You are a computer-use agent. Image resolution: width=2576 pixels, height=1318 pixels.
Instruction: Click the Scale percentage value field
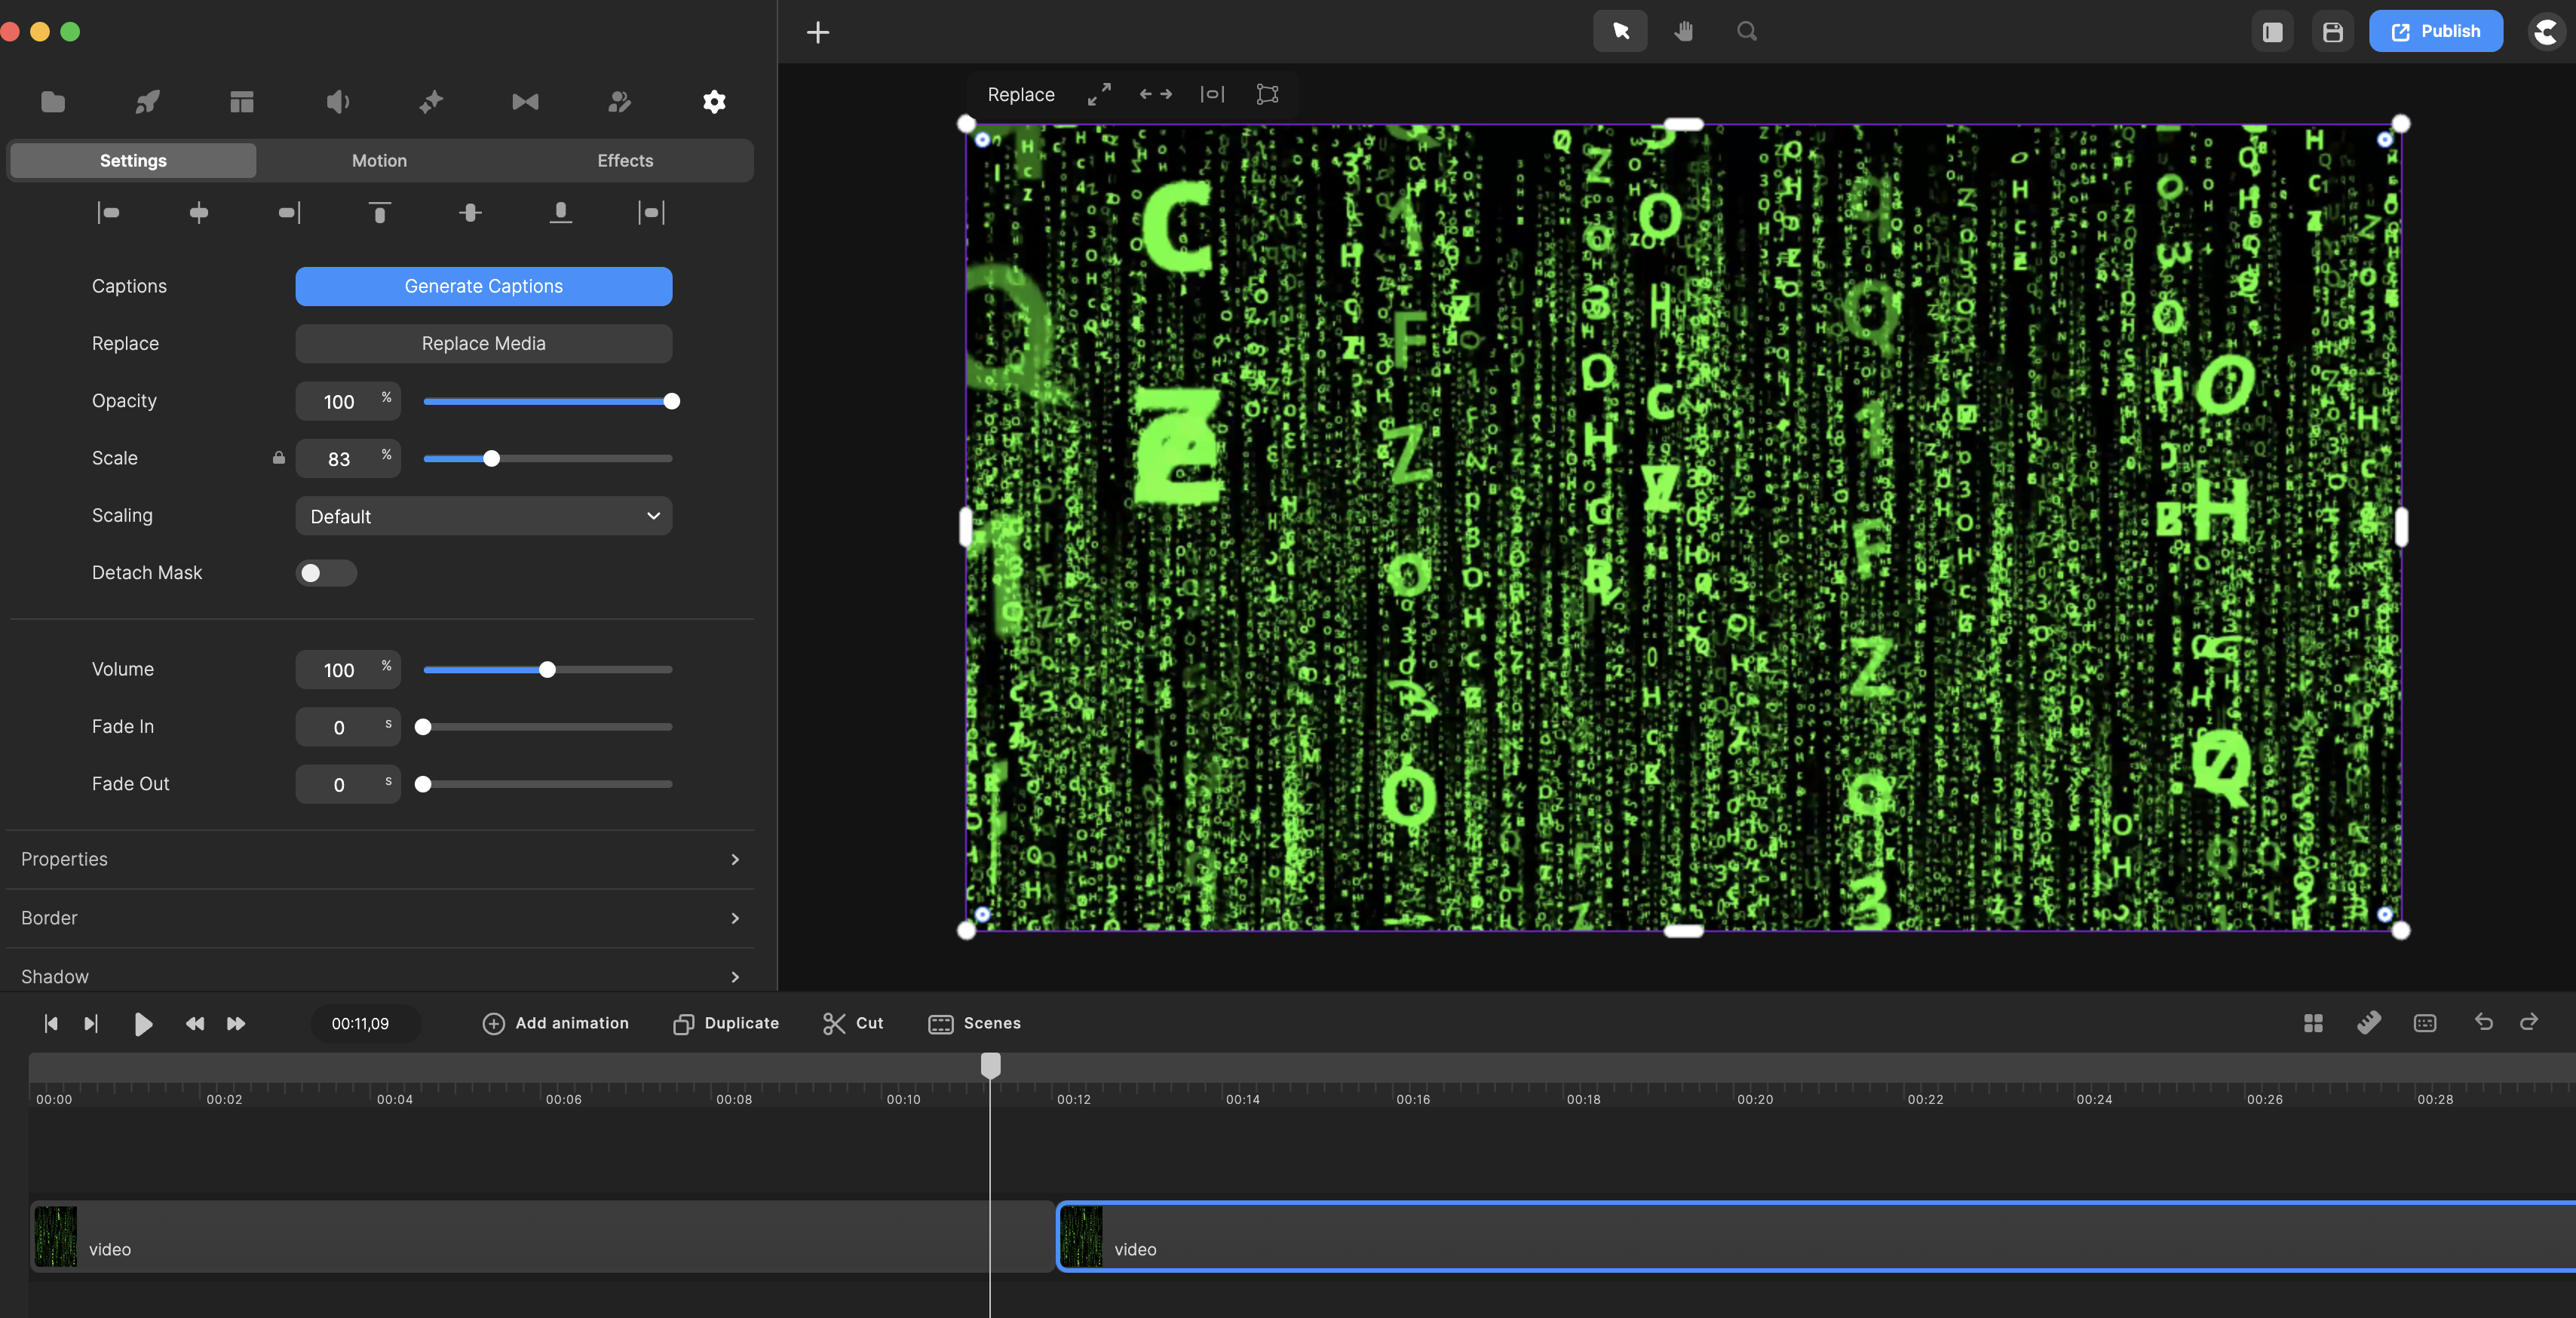[348, 458]
